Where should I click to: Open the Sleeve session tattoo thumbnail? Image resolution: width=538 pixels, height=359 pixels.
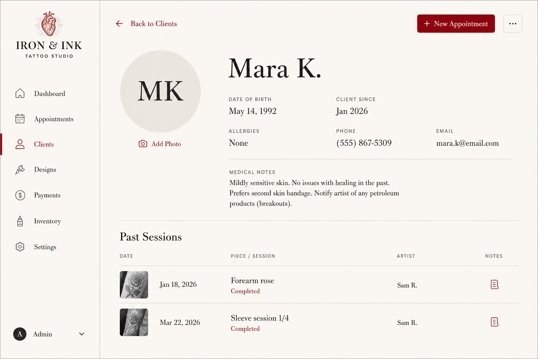pyautogui.click(x=134, y=322)
